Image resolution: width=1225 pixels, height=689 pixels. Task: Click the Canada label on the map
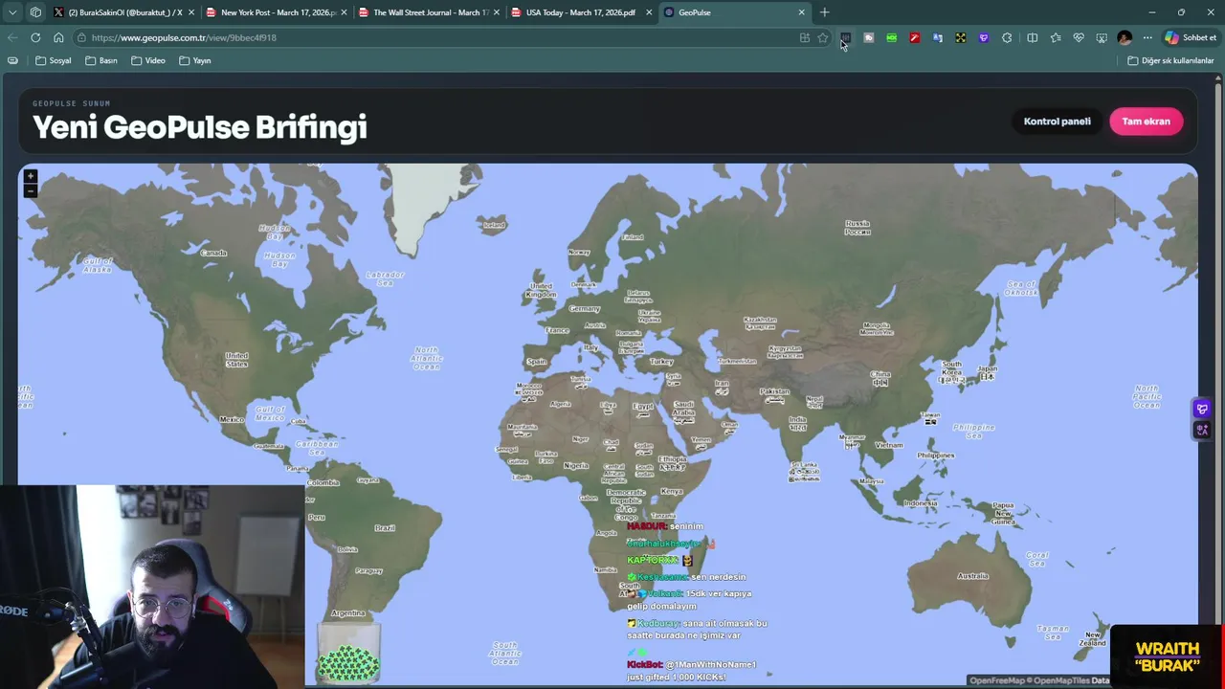[x=213, y=253]
